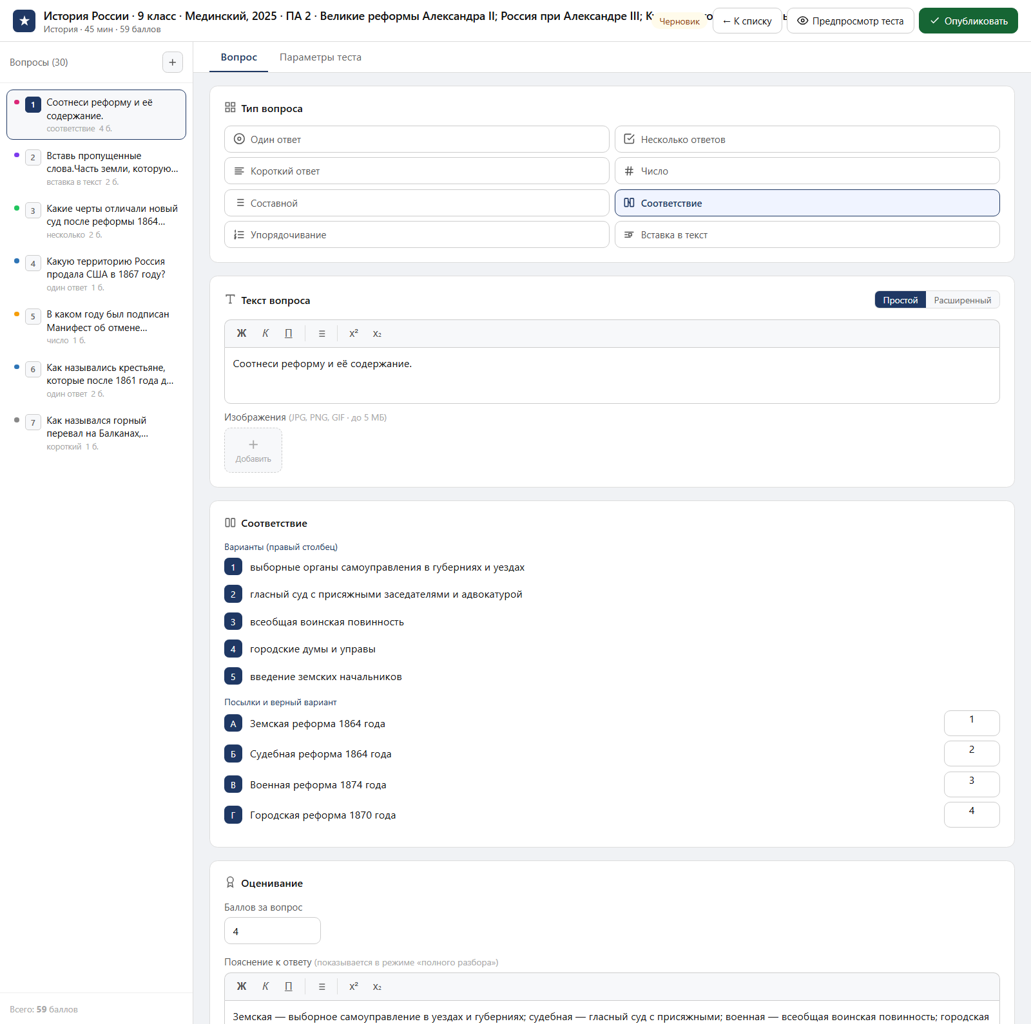Viewport: 1031px width, 1024px height.
Task: Click the star logo icon in header
Action: pos(24,21)
